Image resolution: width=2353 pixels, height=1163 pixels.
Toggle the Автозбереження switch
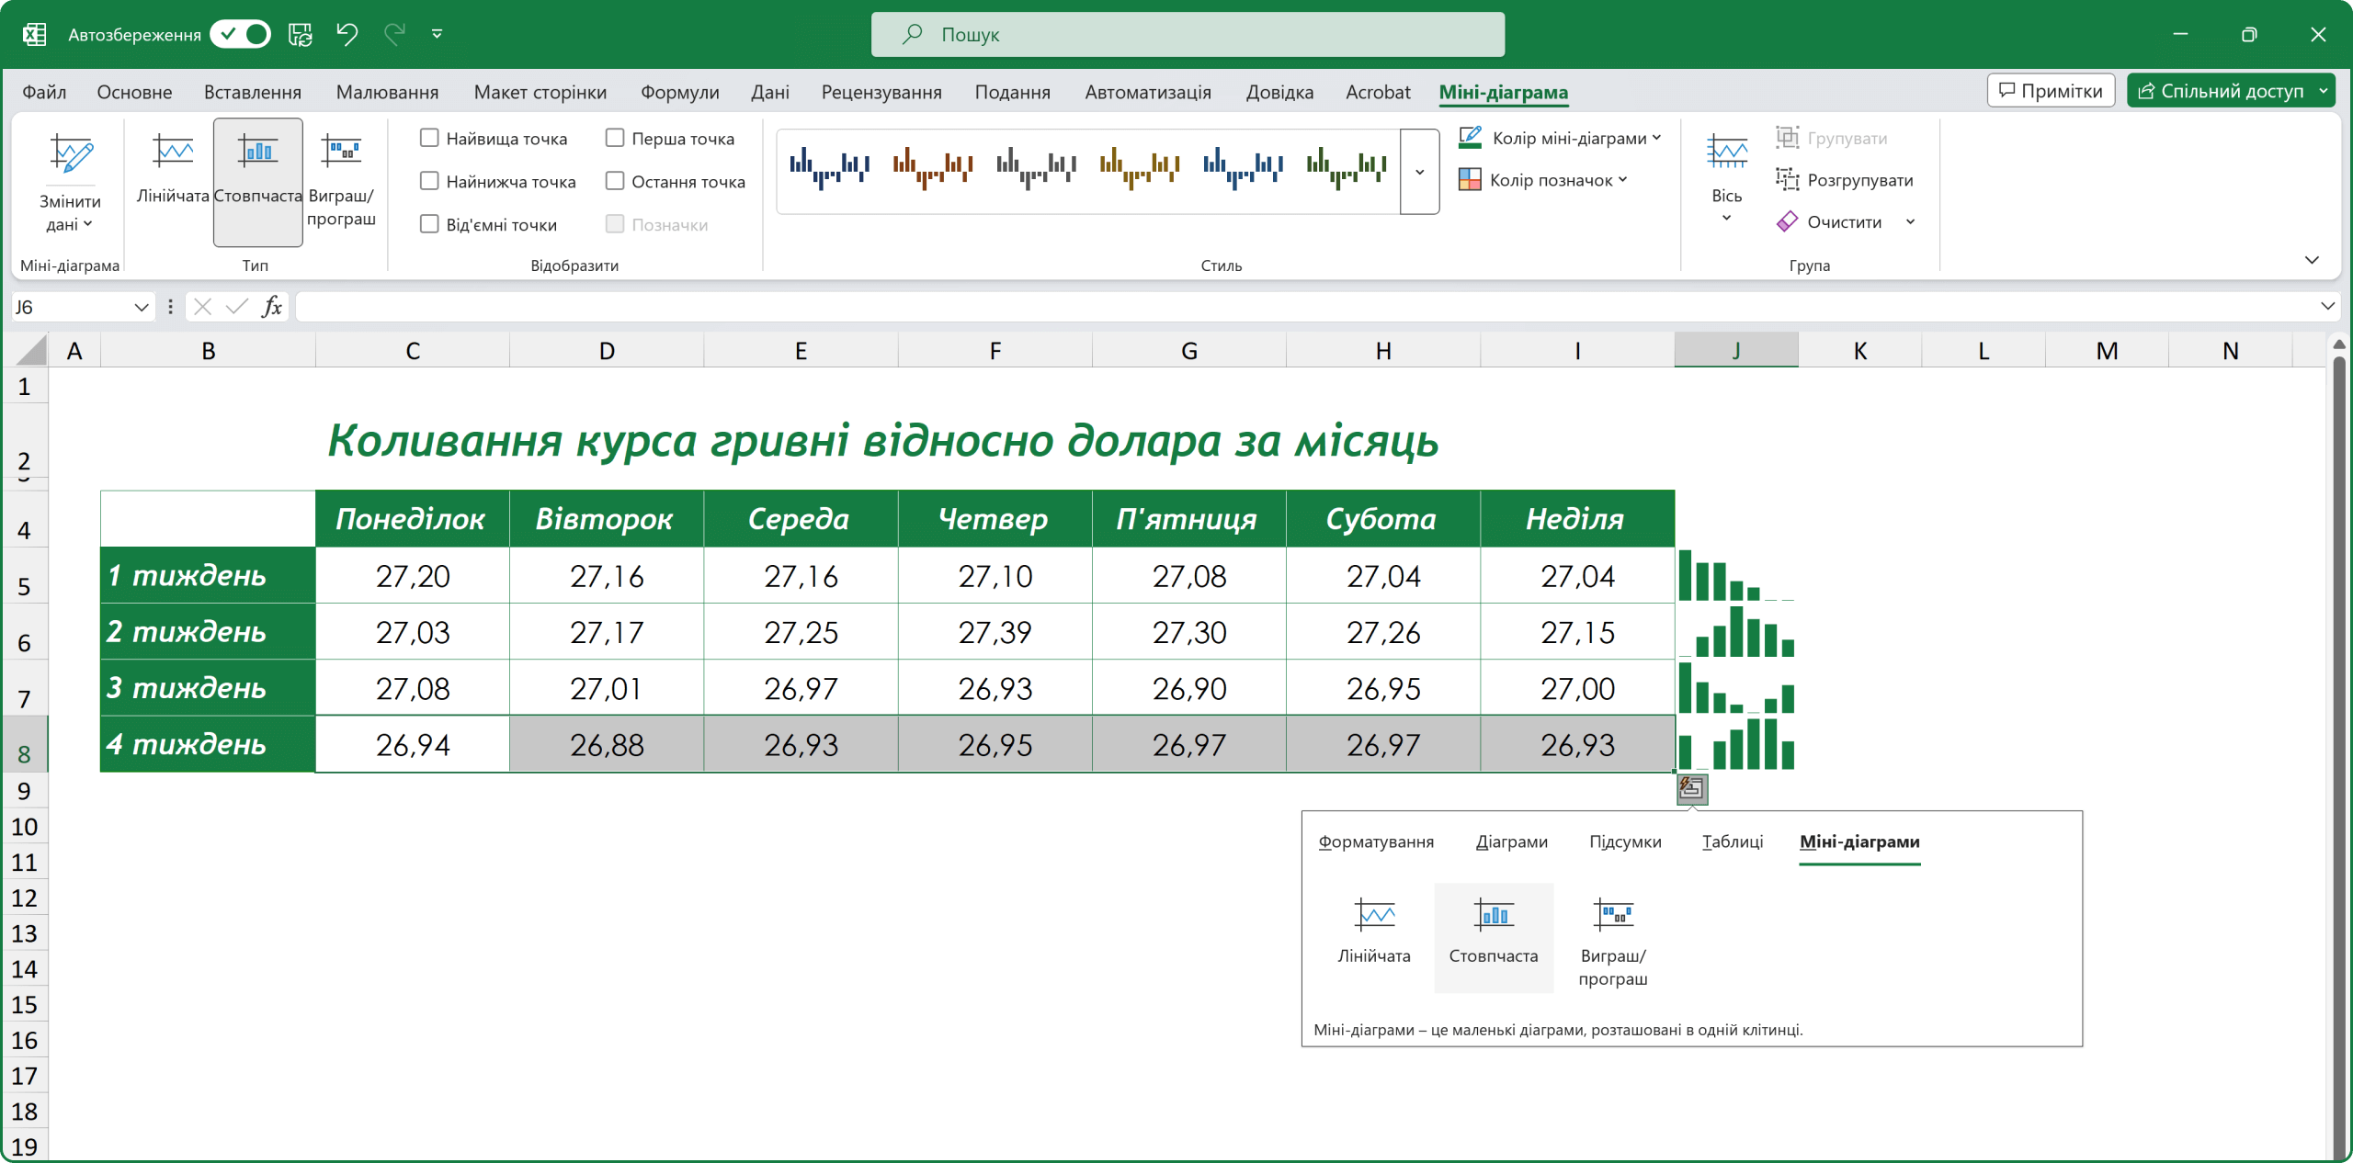click(241, 35)
